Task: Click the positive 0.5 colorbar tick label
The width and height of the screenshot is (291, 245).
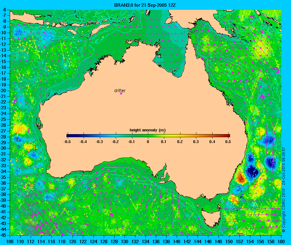Action: pyautogui.click(x=228, y=142)
